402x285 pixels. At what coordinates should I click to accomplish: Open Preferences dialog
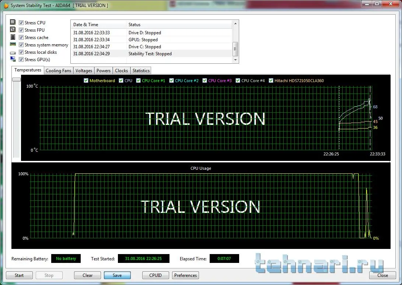click(185, 275)
